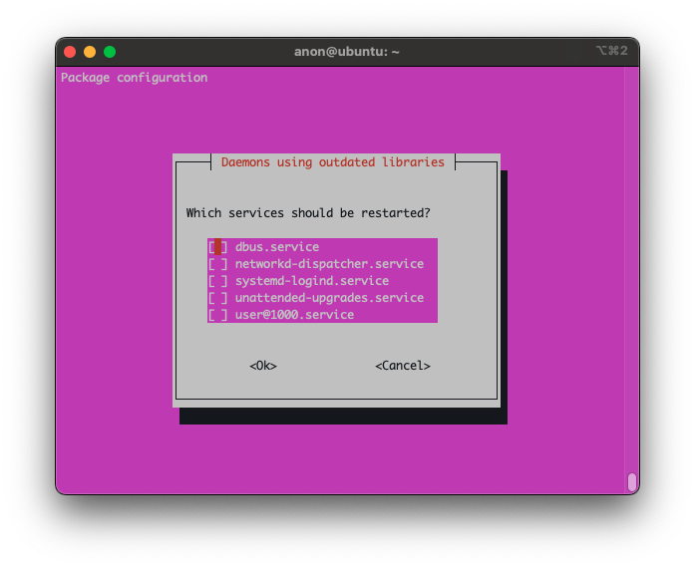The height and width of the screenshot is (568, 695).
Task: Minimize the terminal using the yellow button
Action: [90, 52]
